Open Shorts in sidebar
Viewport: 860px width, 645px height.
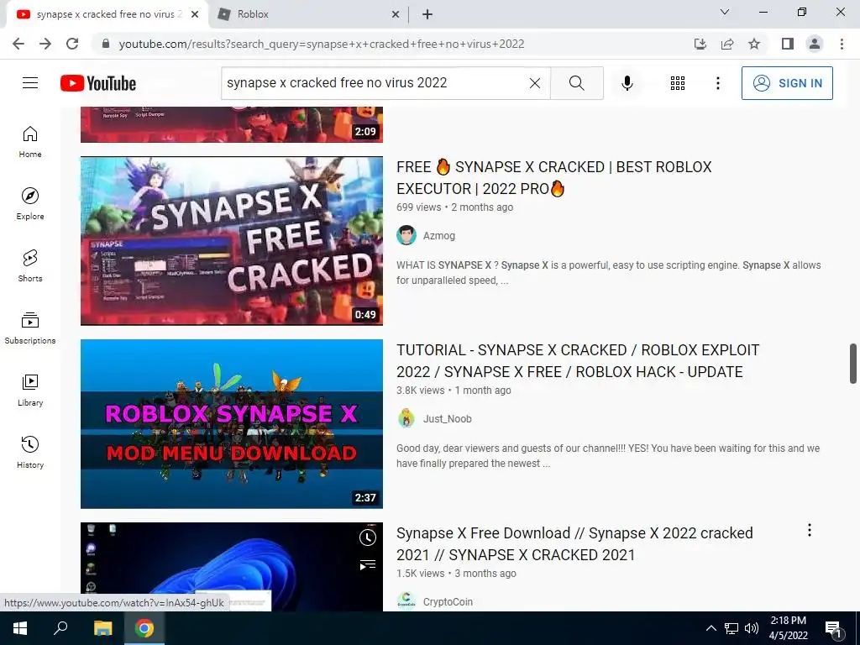click(x=30, y=265)
